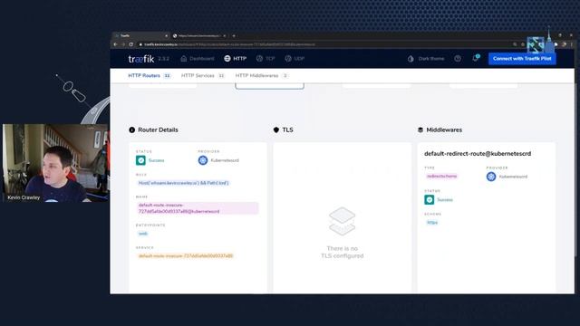Click the empty TLS layers icon
Screen dimensions: 580x326
(x=343, y=221)
